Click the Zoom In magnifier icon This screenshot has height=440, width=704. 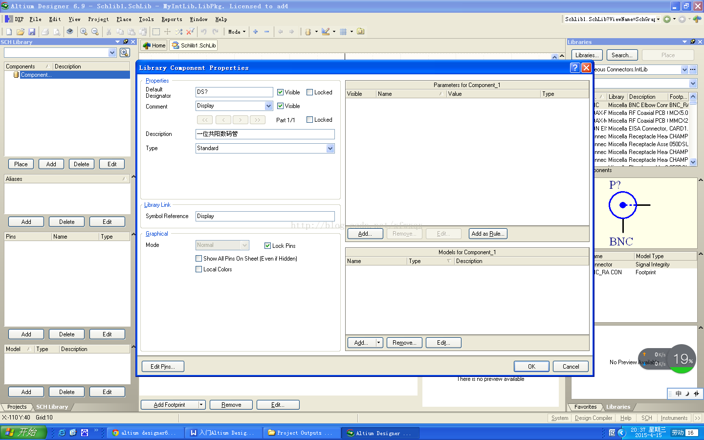pyautogui.click(x=84, y=32)
